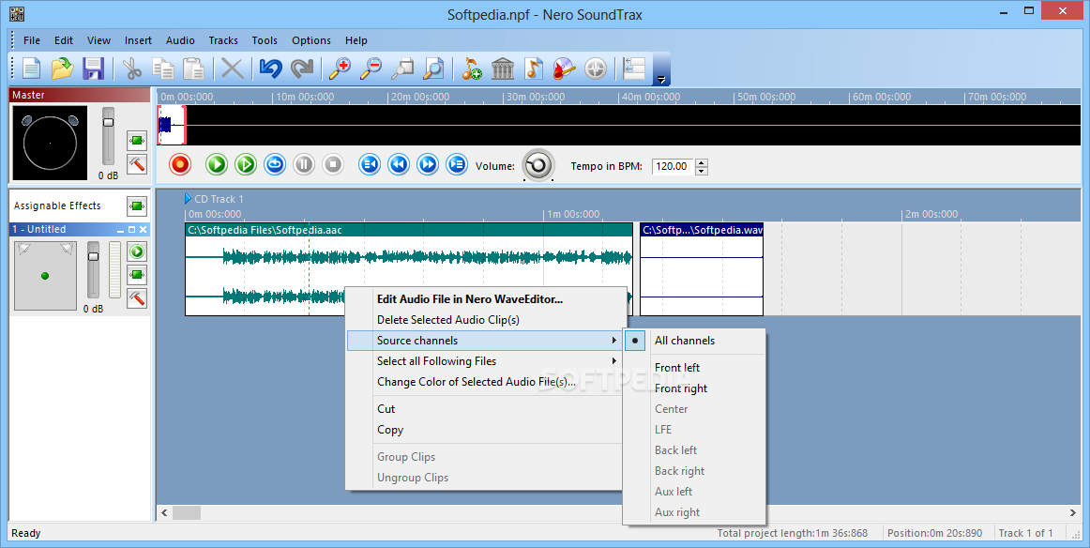Open the Audio menu
Image resolution: width=1090 pixels, height=548 pixels.
[180, 40]
